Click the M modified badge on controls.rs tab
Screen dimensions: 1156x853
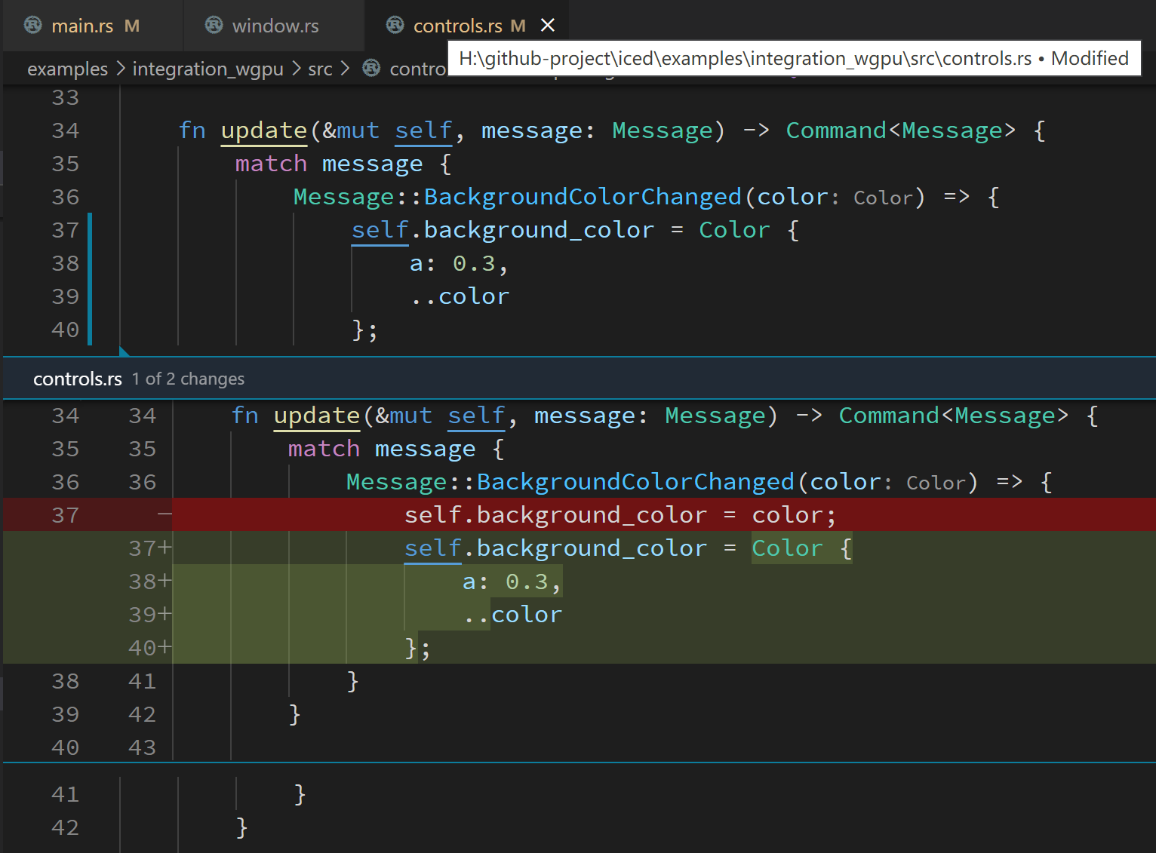click(518, 25)
